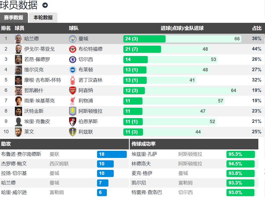Click 布鲁诺·费尔南德斯 18 assists bar
This screenshot has height=198, width=265.
112,154
